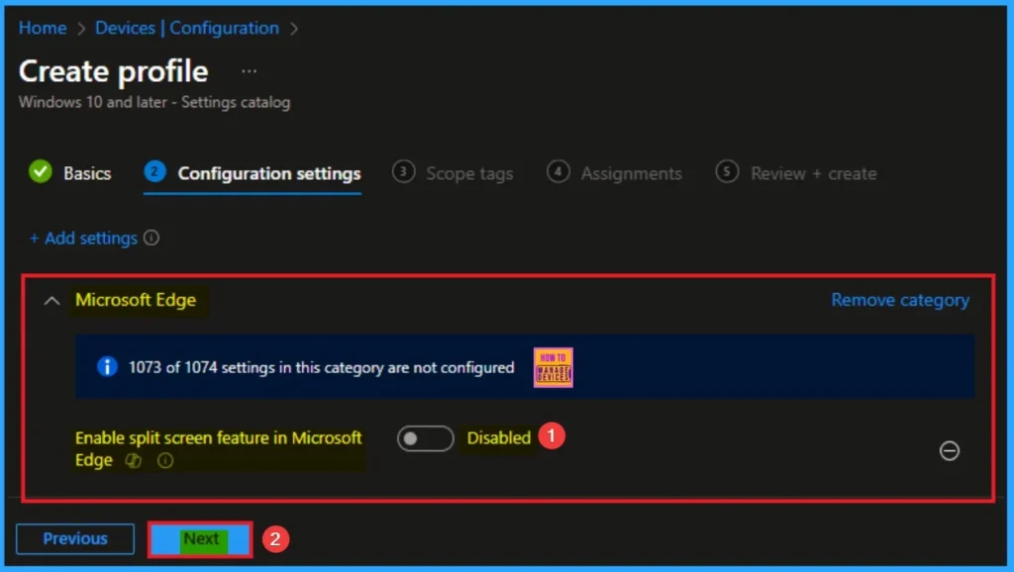
Task: Click the + Add settings link
Action: [83, 238]
